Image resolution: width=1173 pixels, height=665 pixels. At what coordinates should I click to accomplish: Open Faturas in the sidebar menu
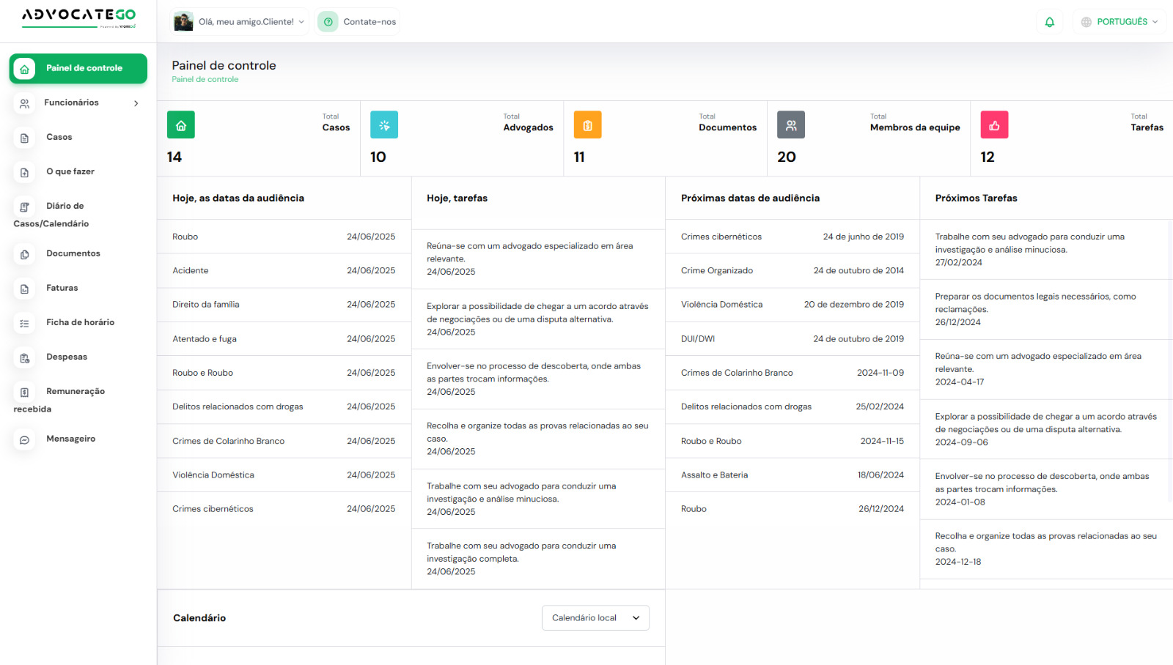(x=62, y=288)
